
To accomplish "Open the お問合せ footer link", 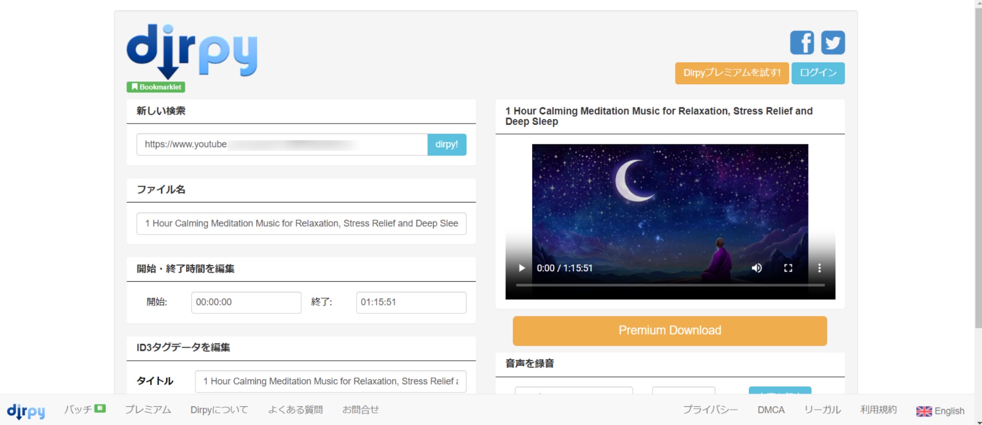I will [x=361, y=410].
